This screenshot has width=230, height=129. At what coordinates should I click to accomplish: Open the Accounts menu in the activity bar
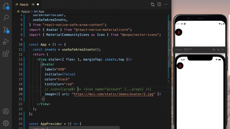6,111
